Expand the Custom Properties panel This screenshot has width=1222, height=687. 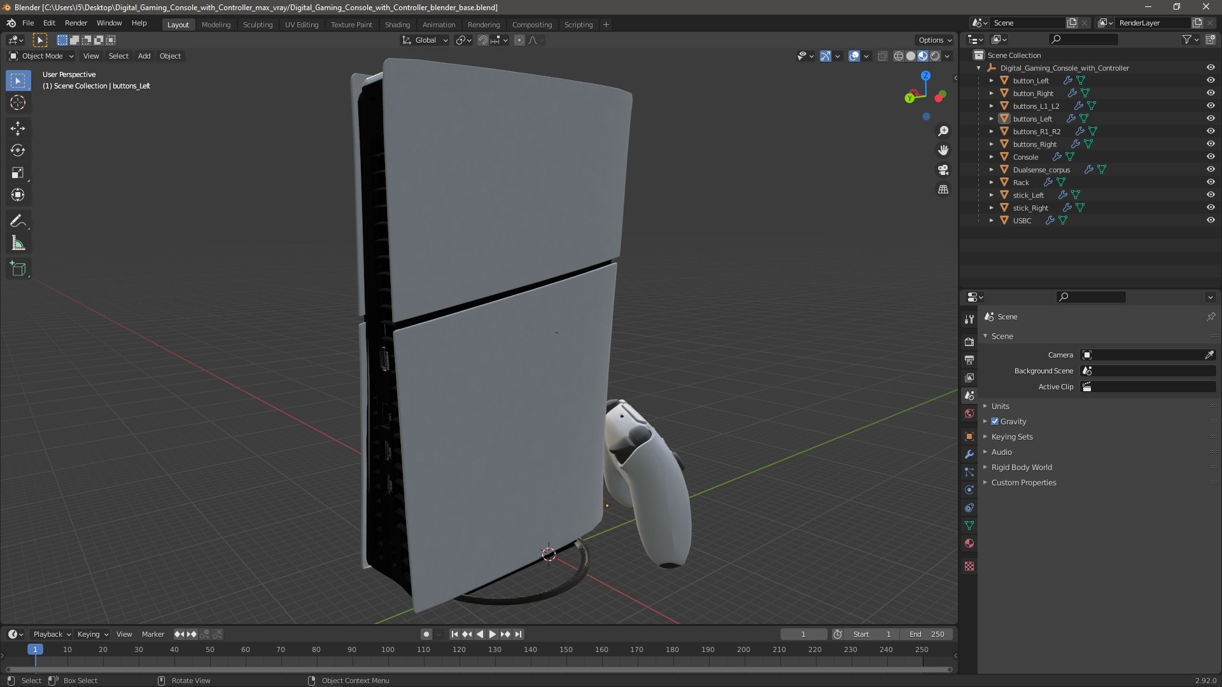(1023, 483)
